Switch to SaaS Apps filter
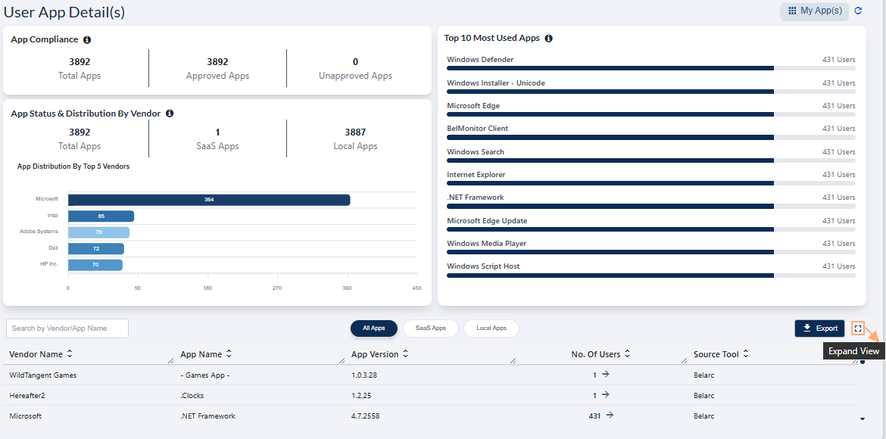This screenshot has width=886, height=439. point(430,328)
